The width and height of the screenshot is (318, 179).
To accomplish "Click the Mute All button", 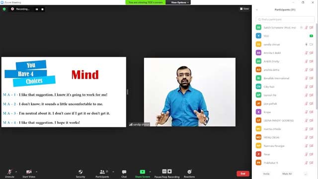I will point(287,174).
